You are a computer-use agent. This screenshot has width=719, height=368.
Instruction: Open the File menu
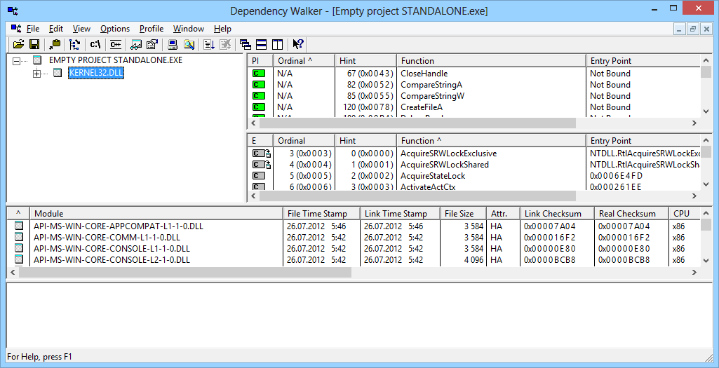pos(33,29)
